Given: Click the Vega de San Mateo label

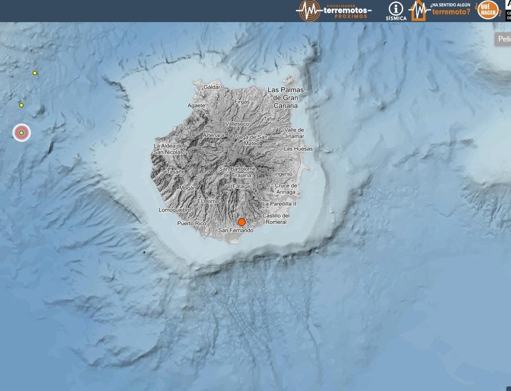Looking at the screenshot, I should (x=251, y=140).
